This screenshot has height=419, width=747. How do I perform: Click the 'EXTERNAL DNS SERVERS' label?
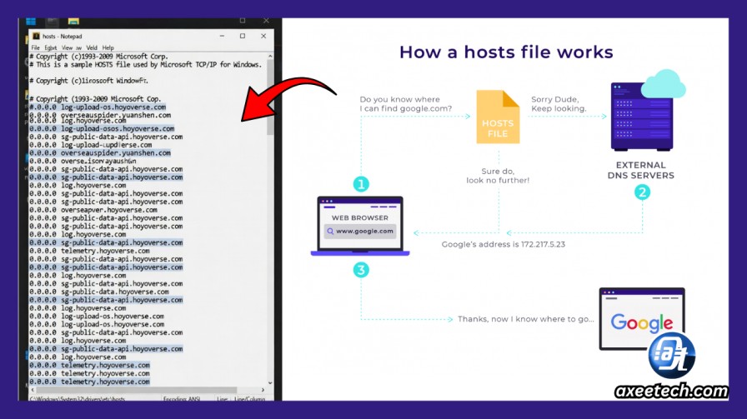coord(641,171)
